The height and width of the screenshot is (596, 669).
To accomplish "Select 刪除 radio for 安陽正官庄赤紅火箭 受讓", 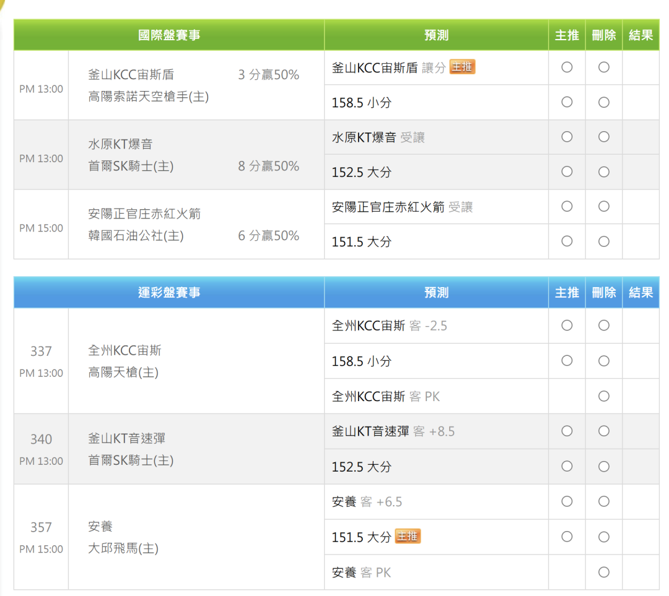I will click(604, 207).
